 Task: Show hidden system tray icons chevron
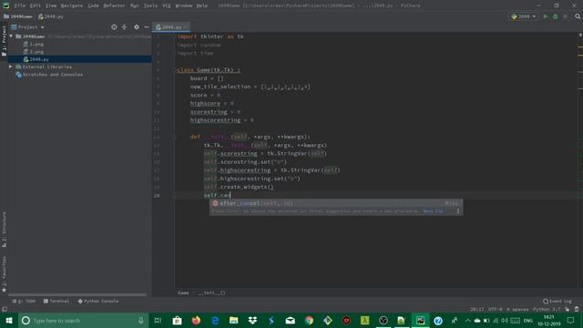pos(467,321)
